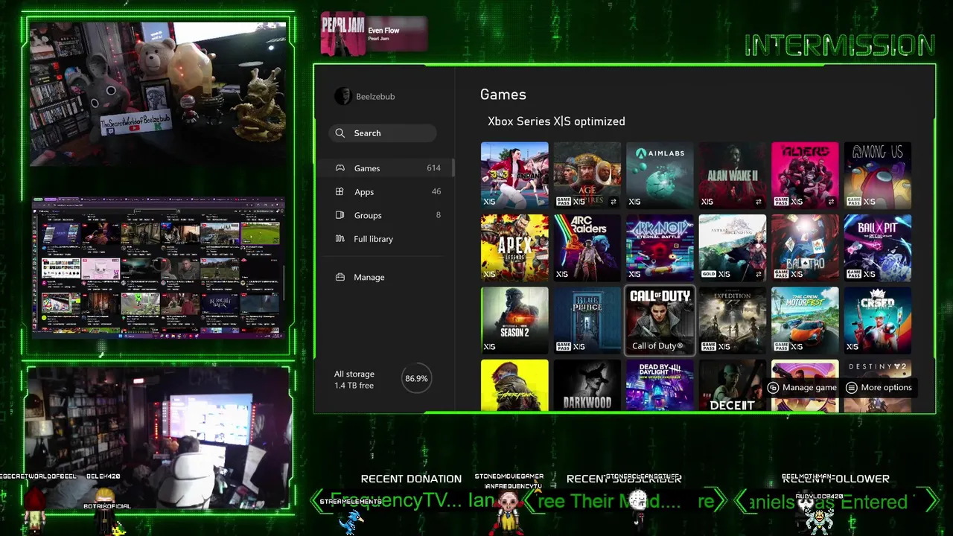Open the Astria Ascending tile
This screenshot has width=953, height=536.
click(733, 248)
